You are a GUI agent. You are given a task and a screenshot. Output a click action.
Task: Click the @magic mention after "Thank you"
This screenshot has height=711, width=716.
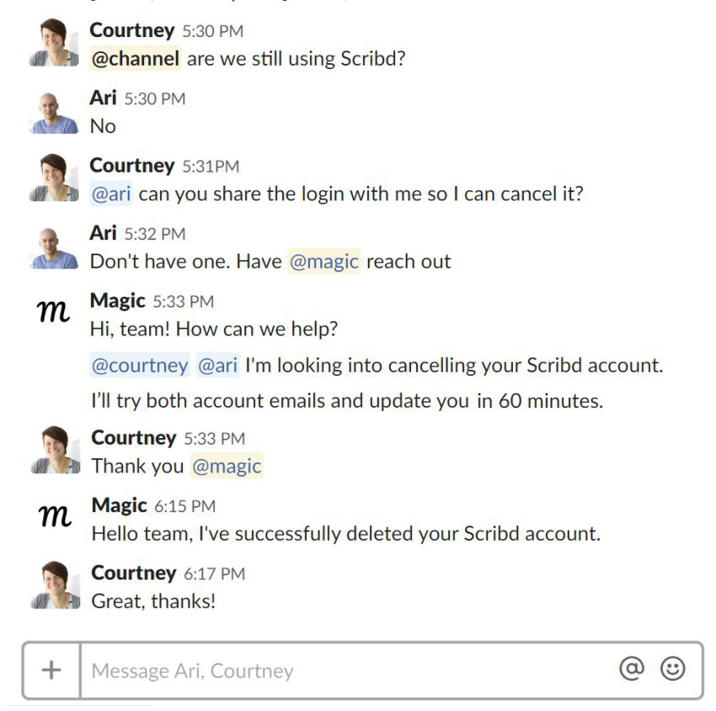click(x=227, y=466)
